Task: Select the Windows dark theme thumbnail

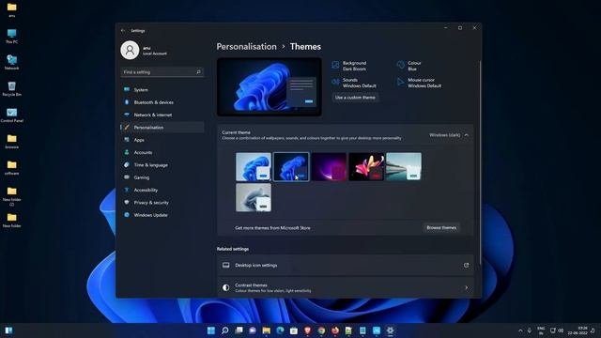Action: coord(291,167)
